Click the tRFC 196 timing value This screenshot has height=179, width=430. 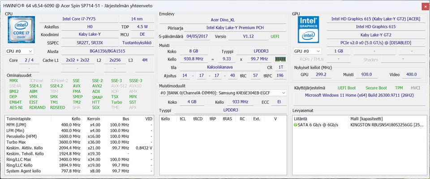(280, 75)
